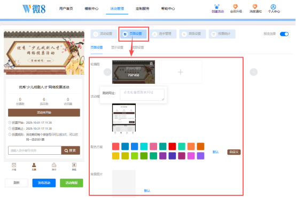The height and width of the screenshot is (198, 296).
Task: Click the 微8 logo
Action: [x=34, y=9]
